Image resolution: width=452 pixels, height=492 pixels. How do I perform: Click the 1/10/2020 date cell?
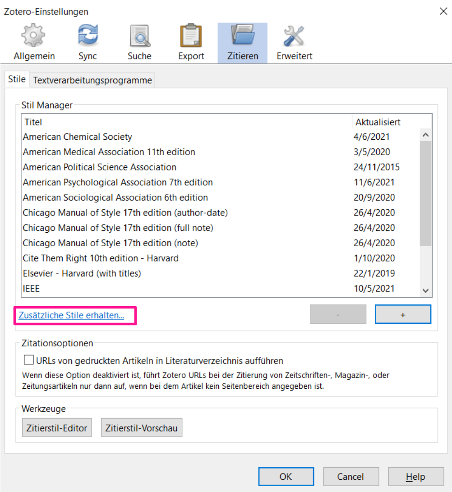pyautogui.click(x=374, y=258)
